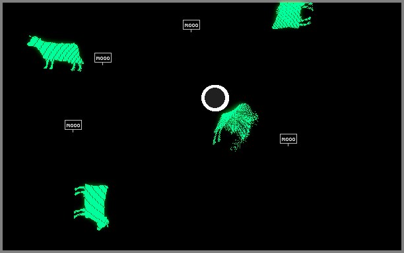This screenshot has width=404, height=253.
Task: Click the "mooo" label beside the upright cow
Action: pos(103,58)
